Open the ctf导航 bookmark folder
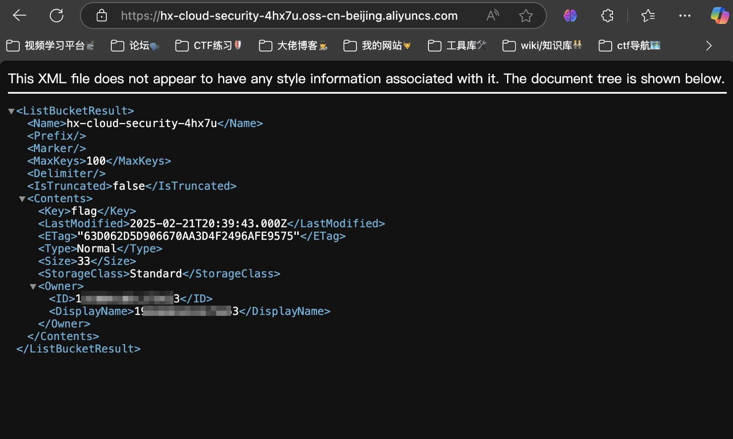733x439 pixels. [x=629, y=46]
